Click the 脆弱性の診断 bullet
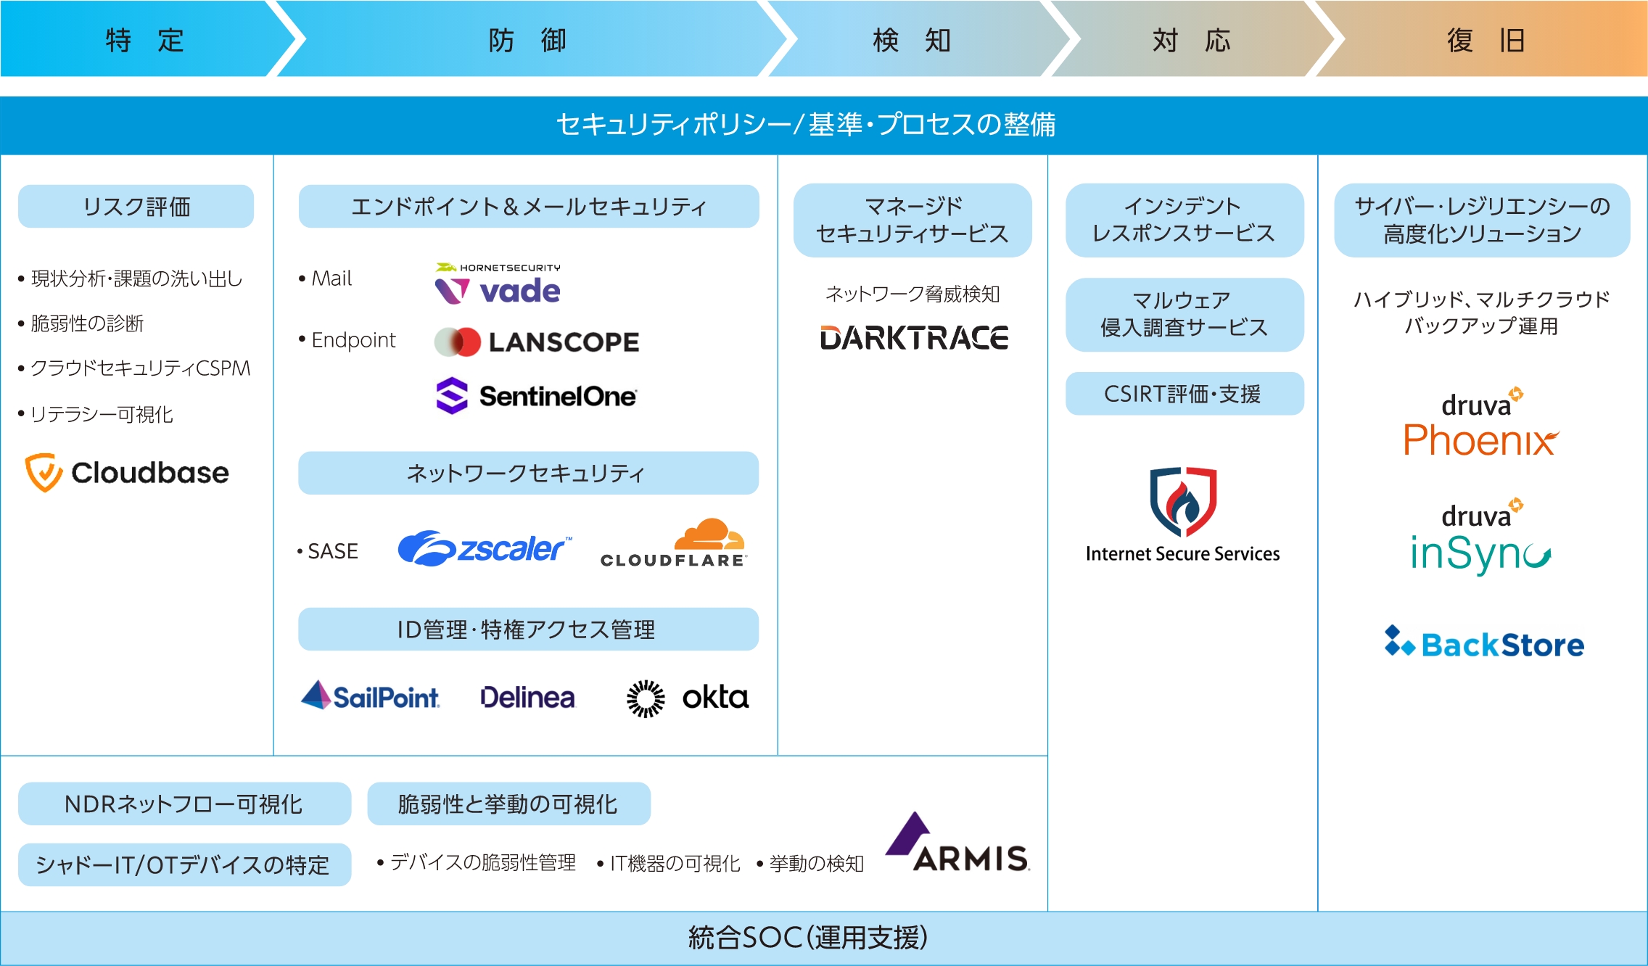The height and width of the screenshot is (966, 1648). [x=81, y=323]
